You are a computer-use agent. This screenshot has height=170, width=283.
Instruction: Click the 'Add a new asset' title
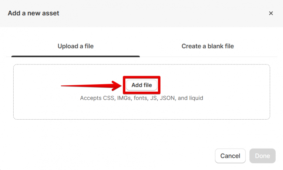34,13
